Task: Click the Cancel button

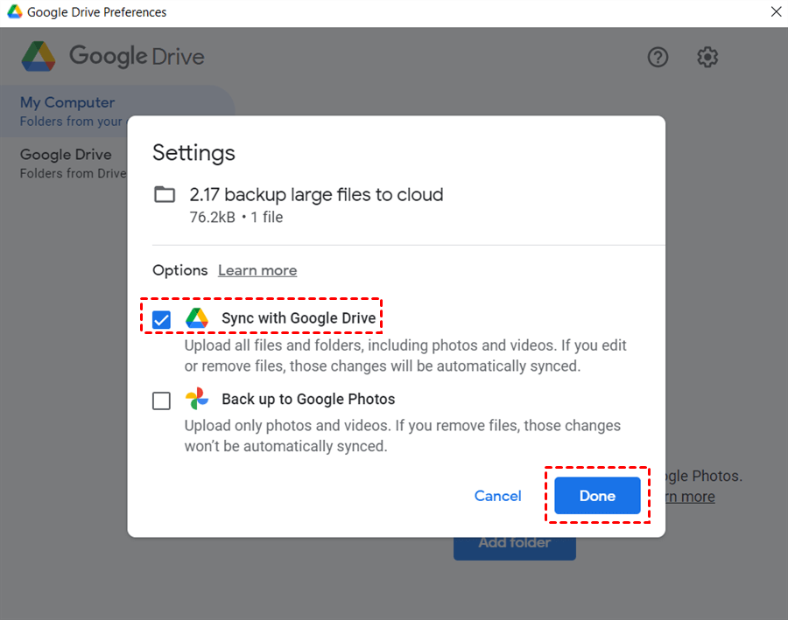Action: point(497,495)
